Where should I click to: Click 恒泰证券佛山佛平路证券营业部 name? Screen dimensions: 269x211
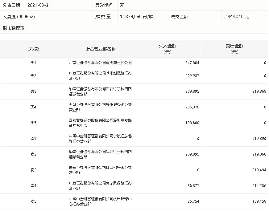(x=100, y=170)
